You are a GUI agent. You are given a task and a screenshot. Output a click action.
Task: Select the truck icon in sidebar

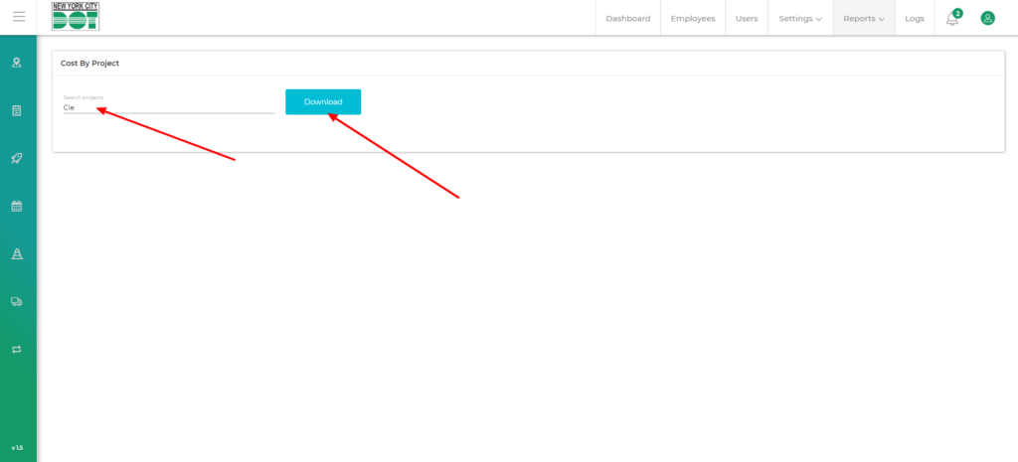tap(17, 302)
